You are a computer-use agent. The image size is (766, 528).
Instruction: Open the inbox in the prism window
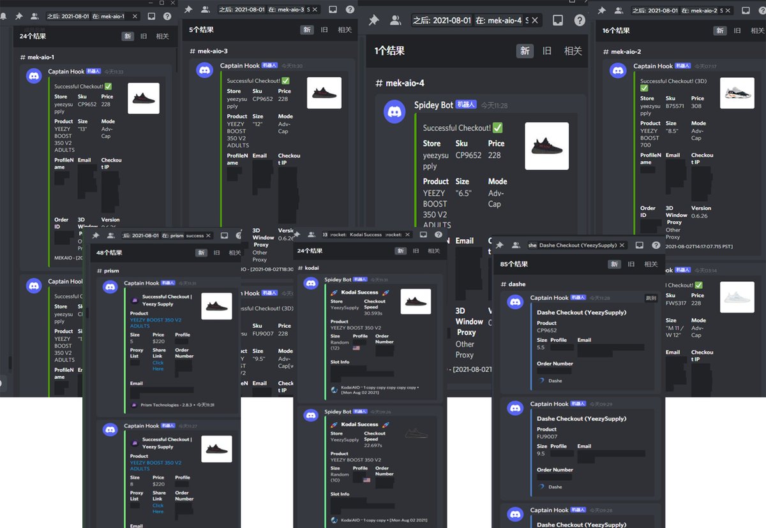(224, 235)
